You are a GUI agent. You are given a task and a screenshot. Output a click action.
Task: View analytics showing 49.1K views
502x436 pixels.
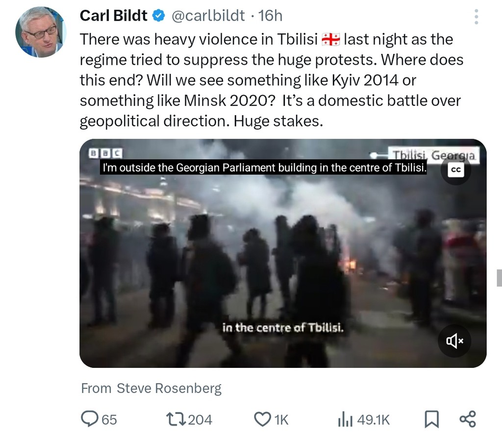363,419
